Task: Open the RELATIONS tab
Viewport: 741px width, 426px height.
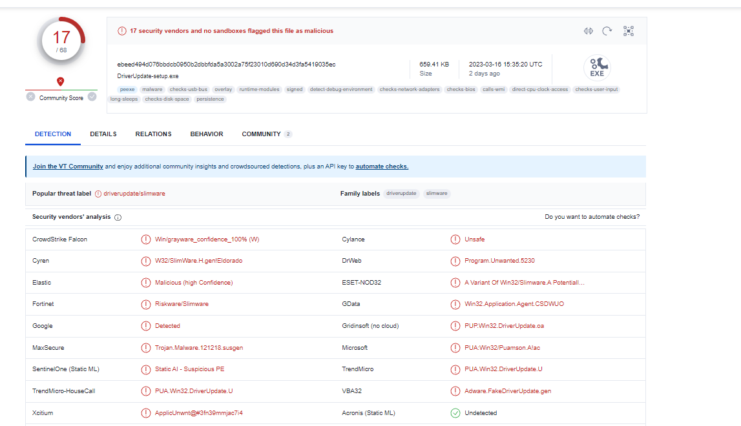Action: pos(153,134)
